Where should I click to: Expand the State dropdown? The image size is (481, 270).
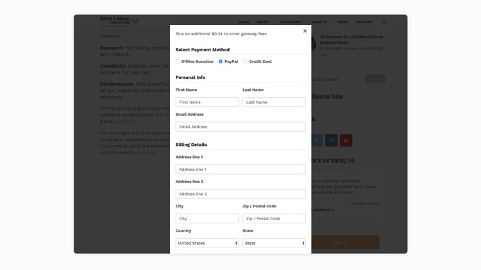click(x=274, y=243)
